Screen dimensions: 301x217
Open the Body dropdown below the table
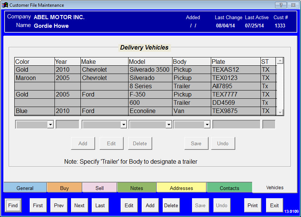(207, 125)
